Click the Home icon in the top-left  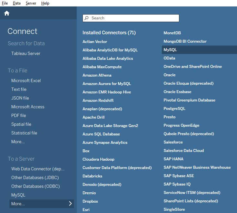[7, 13]
